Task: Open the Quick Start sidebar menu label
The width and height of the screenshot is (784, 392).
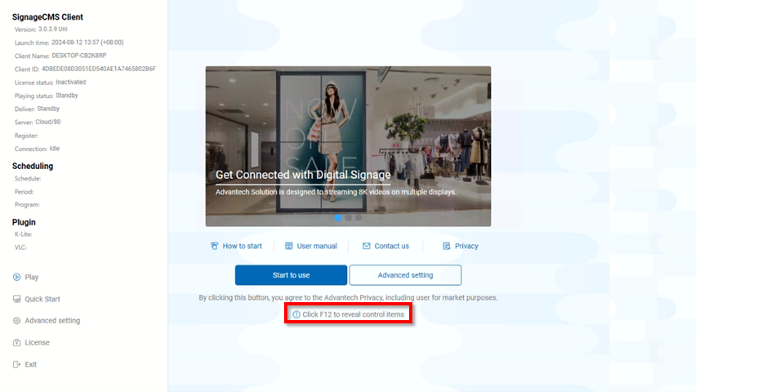Action: coord(42,299)
